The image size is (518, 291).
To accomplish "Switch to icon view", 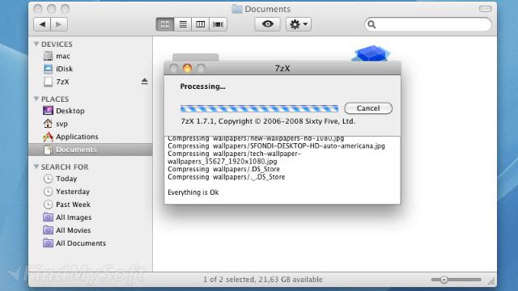I will click(x=165, y=24).
